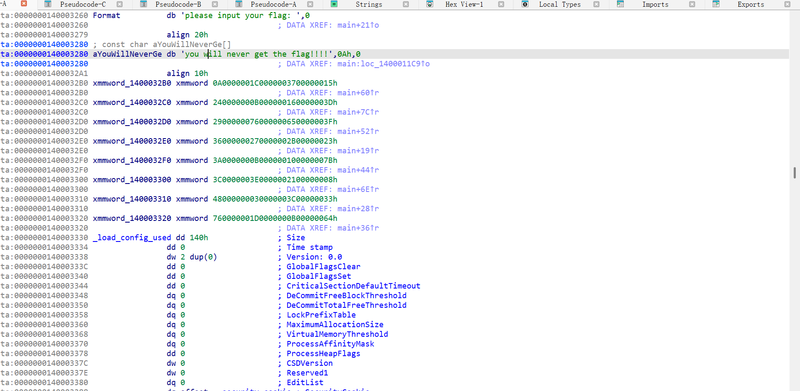
Task: Follow the main+21 data xref link
Action: coord(358,25)
